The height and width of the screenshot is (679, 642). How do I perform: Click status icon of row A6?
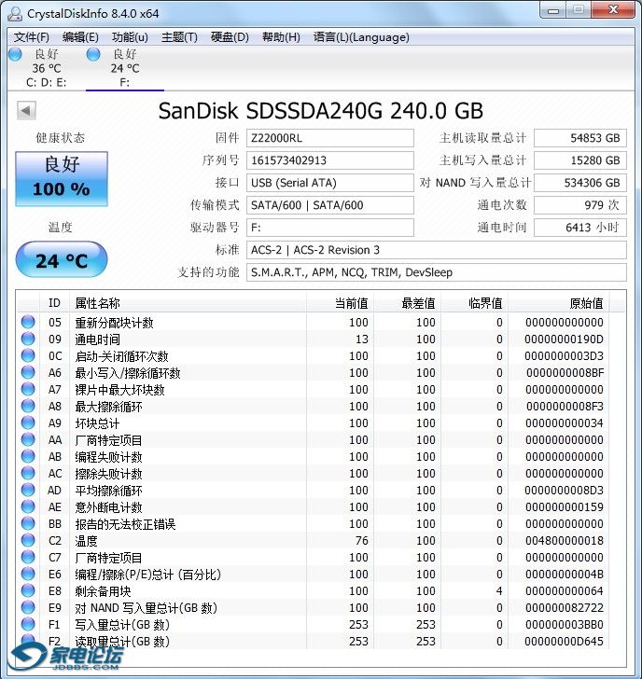(x=28, y=372)
